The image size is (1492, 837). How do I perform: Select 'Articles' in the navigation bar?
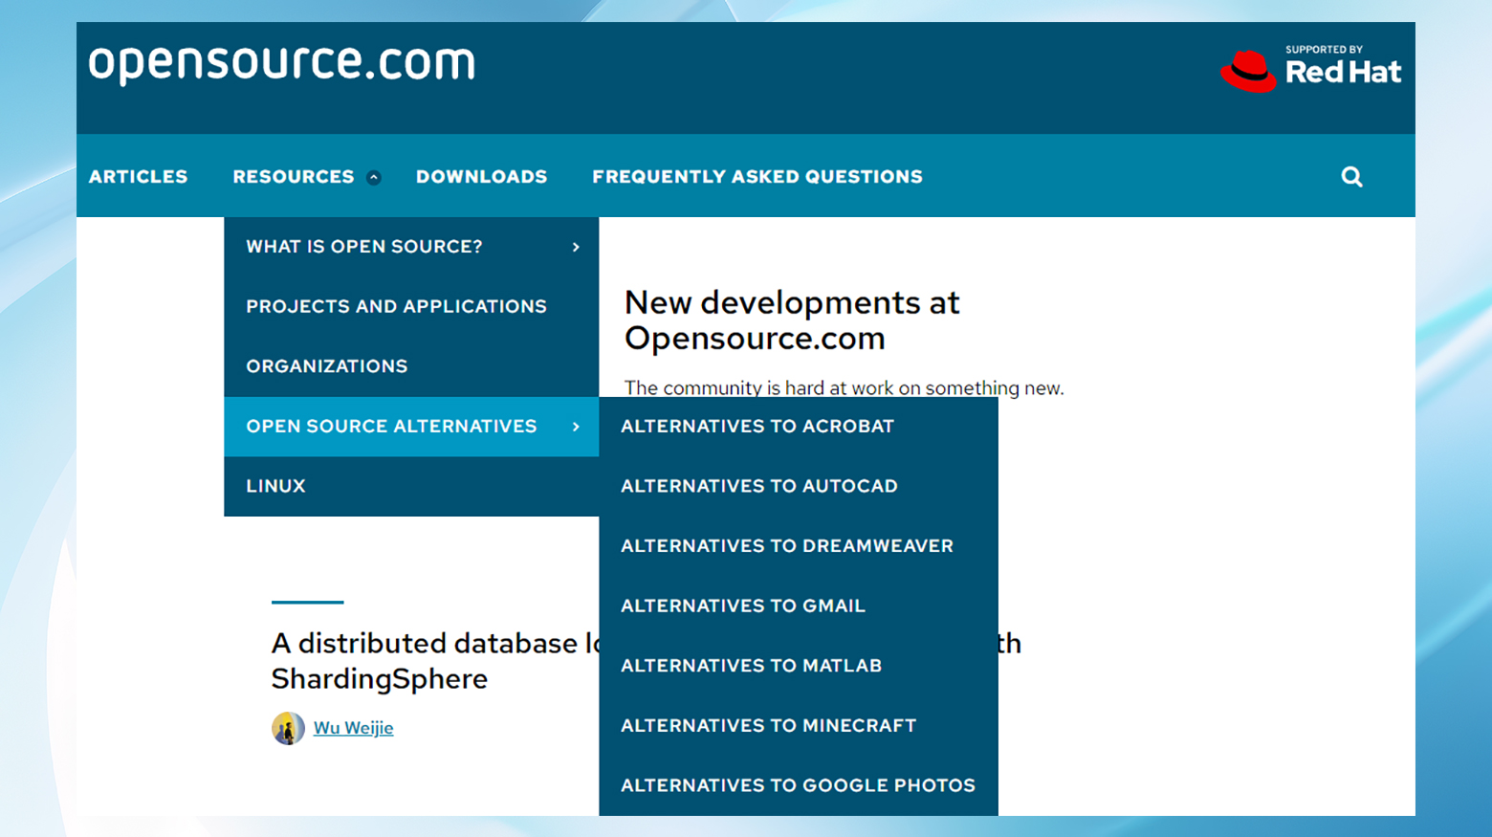(138, 176)
